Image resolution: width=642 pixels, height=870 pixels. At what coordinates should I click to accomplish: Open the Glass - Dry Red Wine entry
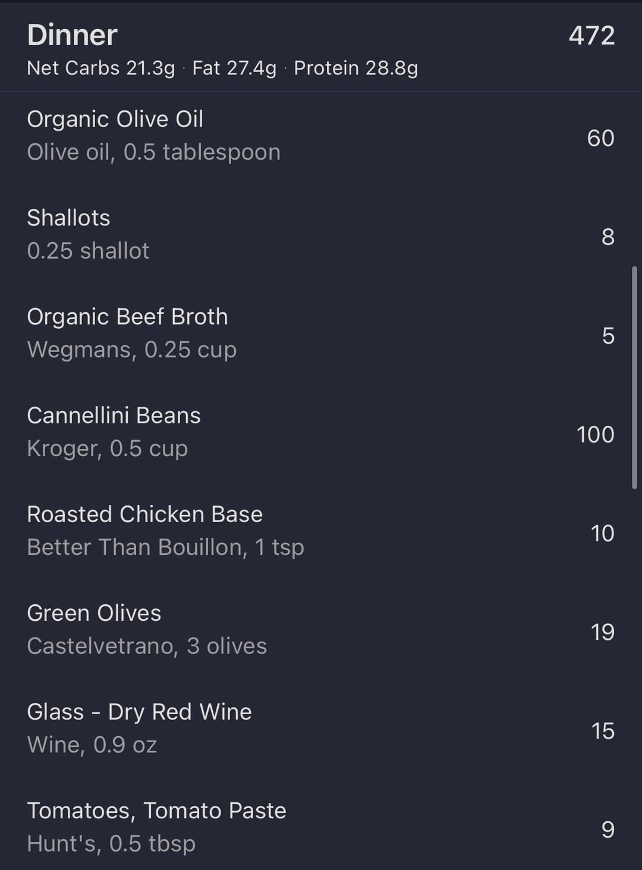coord(139,712)
